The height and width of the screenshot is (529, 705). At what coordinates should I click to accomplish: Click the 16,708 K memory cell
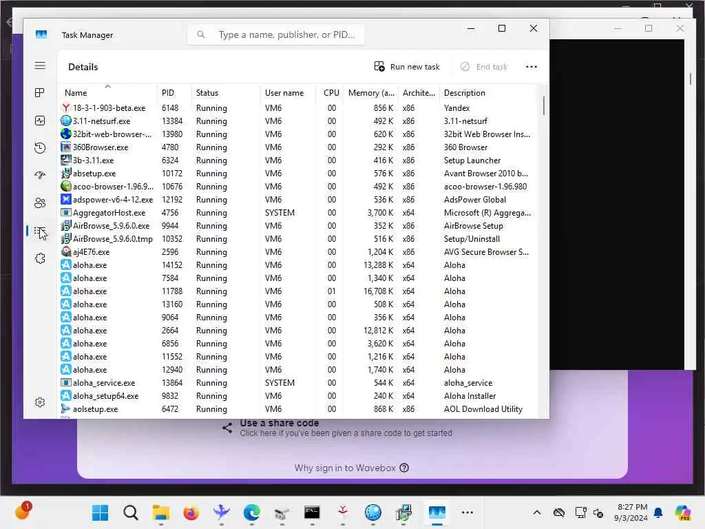(x=378, y=291)
